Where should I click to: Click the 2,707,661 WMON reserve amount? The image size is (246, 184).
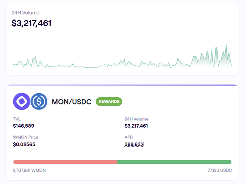pos(29,170)
